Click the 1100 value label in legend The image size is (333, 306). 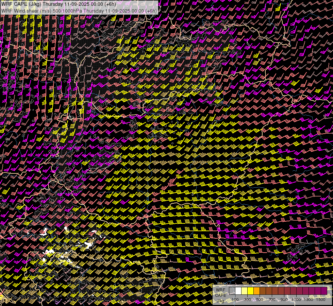pos(296,300)
